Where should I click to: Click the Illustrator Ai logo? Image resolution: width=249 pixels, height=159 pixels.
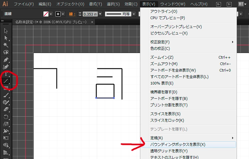click(5, 4)
